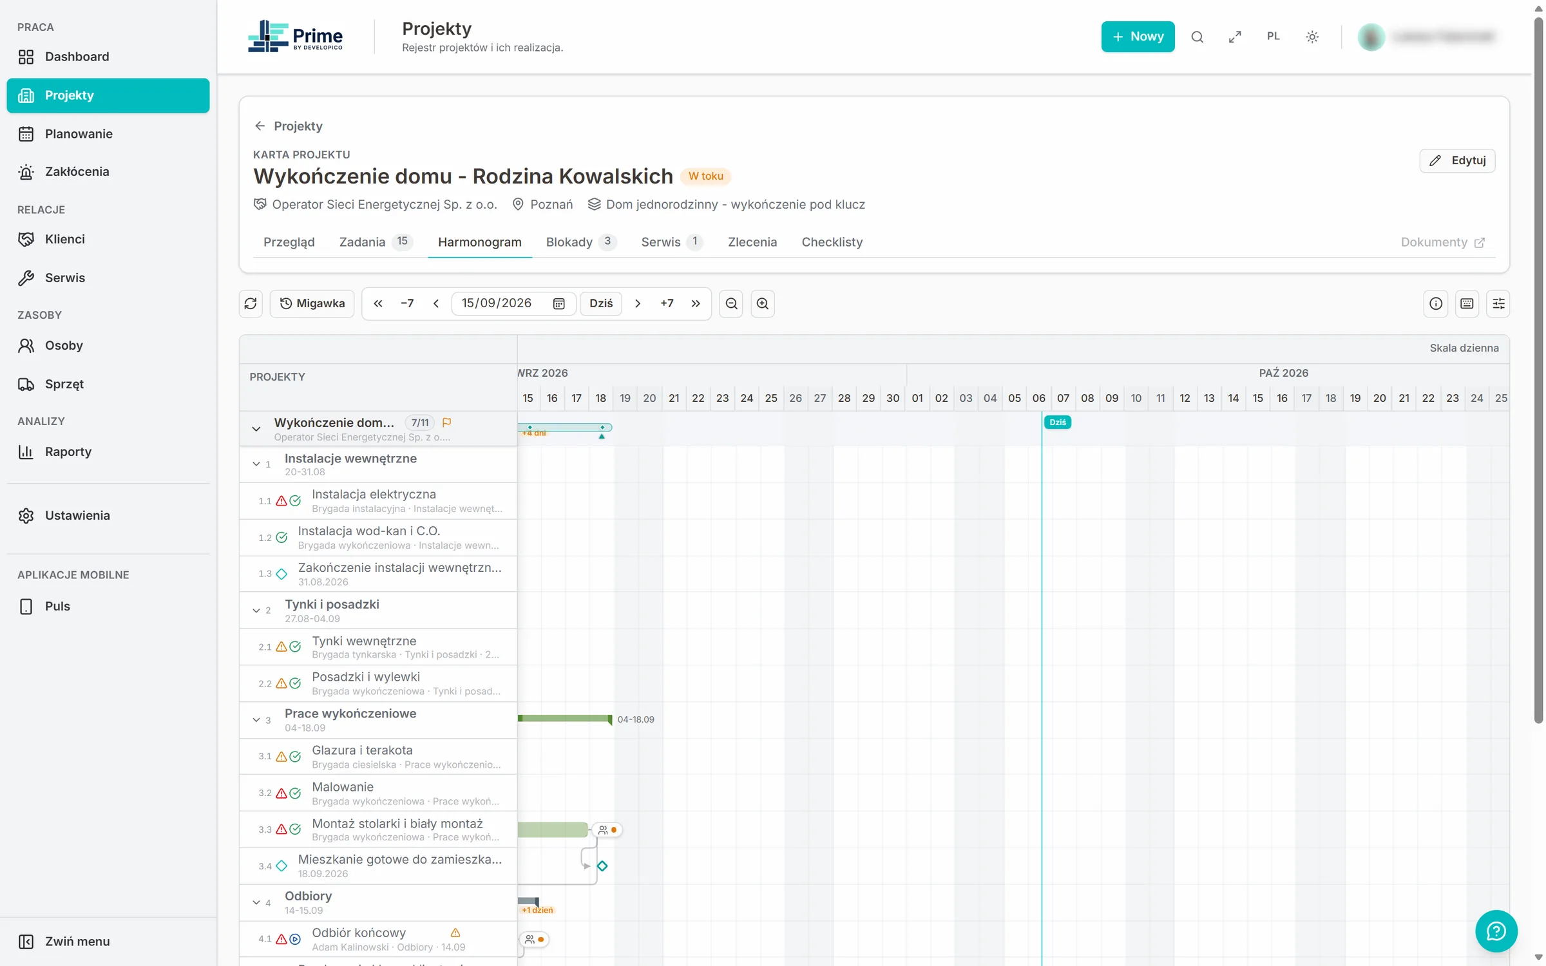Open the help chat bubble
1546x966 pixels.
(x=1496, y=931)
